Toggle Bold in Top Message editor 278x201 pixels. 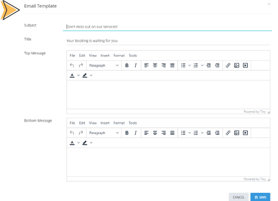(x=127, y=65)
